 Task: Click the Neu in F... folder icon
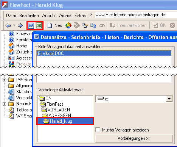11,104
